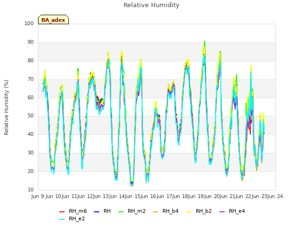Click the 60 y-axis tick label
Viewport: 304px width, 228px height.
click(x=30, y=97)
